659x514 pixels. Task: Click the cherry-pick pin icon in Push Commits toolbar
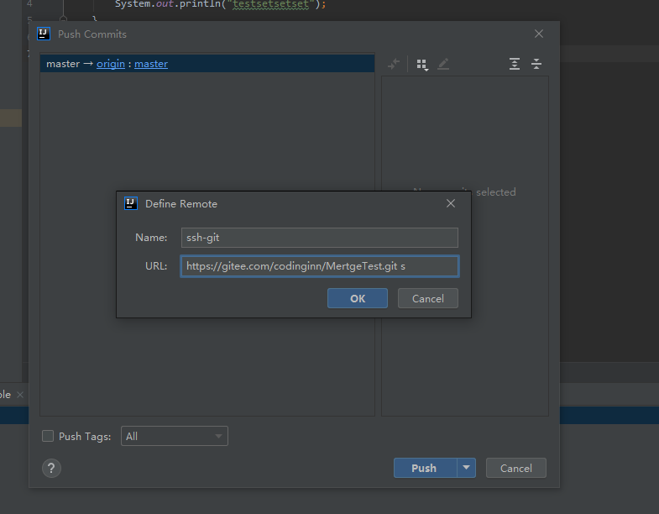(x=394, y=64)
